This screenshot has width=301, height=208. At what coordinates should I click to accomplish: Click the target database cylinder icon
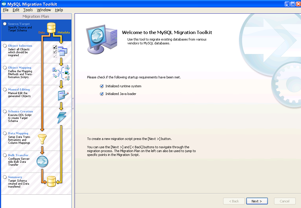pos(51,181)
